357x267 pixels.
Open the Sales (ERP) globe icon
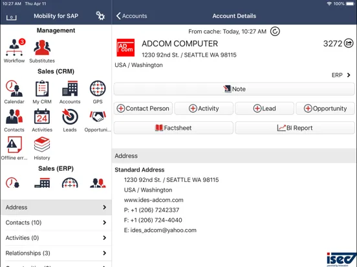(x=70, y=183)
